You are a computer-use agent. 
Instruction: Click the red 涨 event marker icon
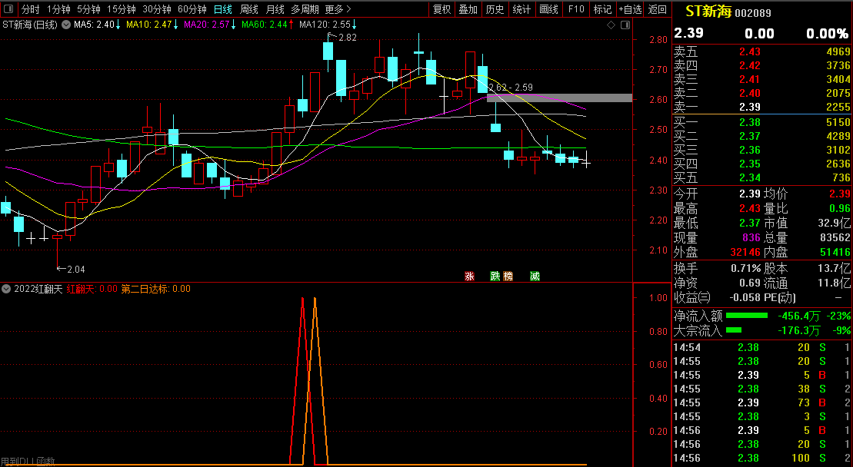[468, 277]
